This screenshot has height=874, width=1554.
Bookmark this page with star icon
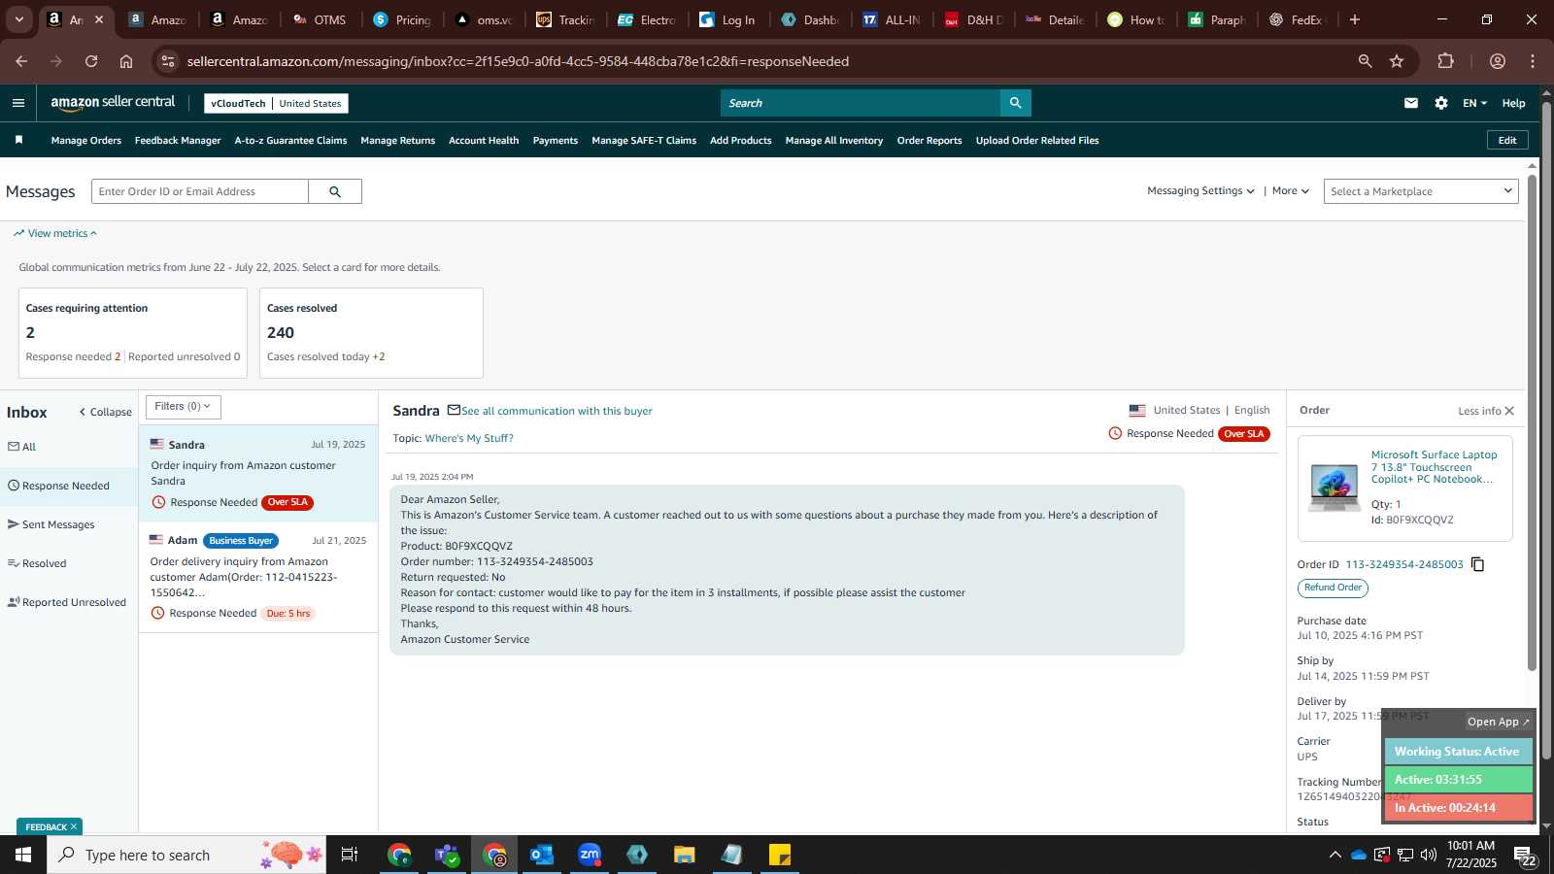pos(1397,61)
